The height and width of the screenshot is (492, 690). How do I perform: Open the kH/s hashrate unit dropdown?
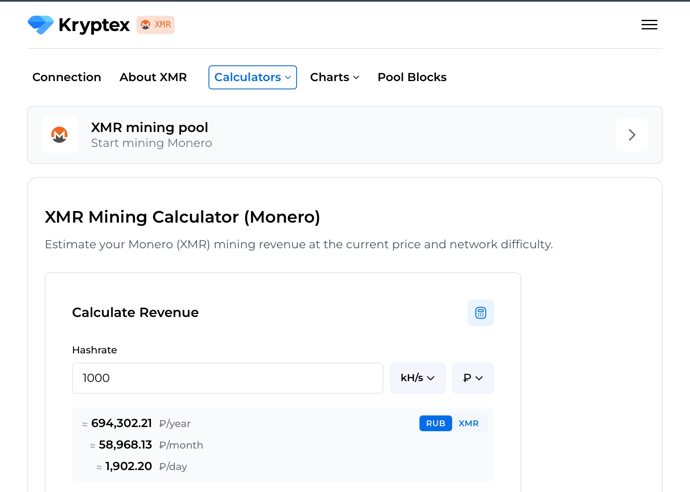(x=418, y=378)
